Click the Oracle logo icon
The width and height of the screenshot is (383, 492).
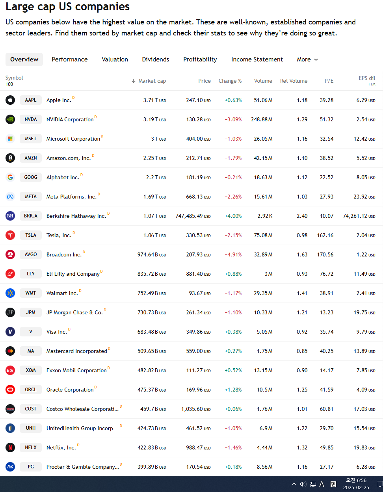(x=10, y=390)
